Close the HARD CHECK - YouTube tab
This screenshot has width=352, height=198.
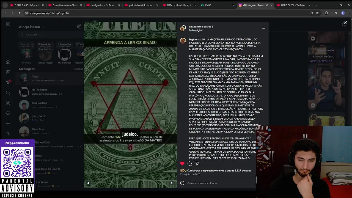pos(309,5)
